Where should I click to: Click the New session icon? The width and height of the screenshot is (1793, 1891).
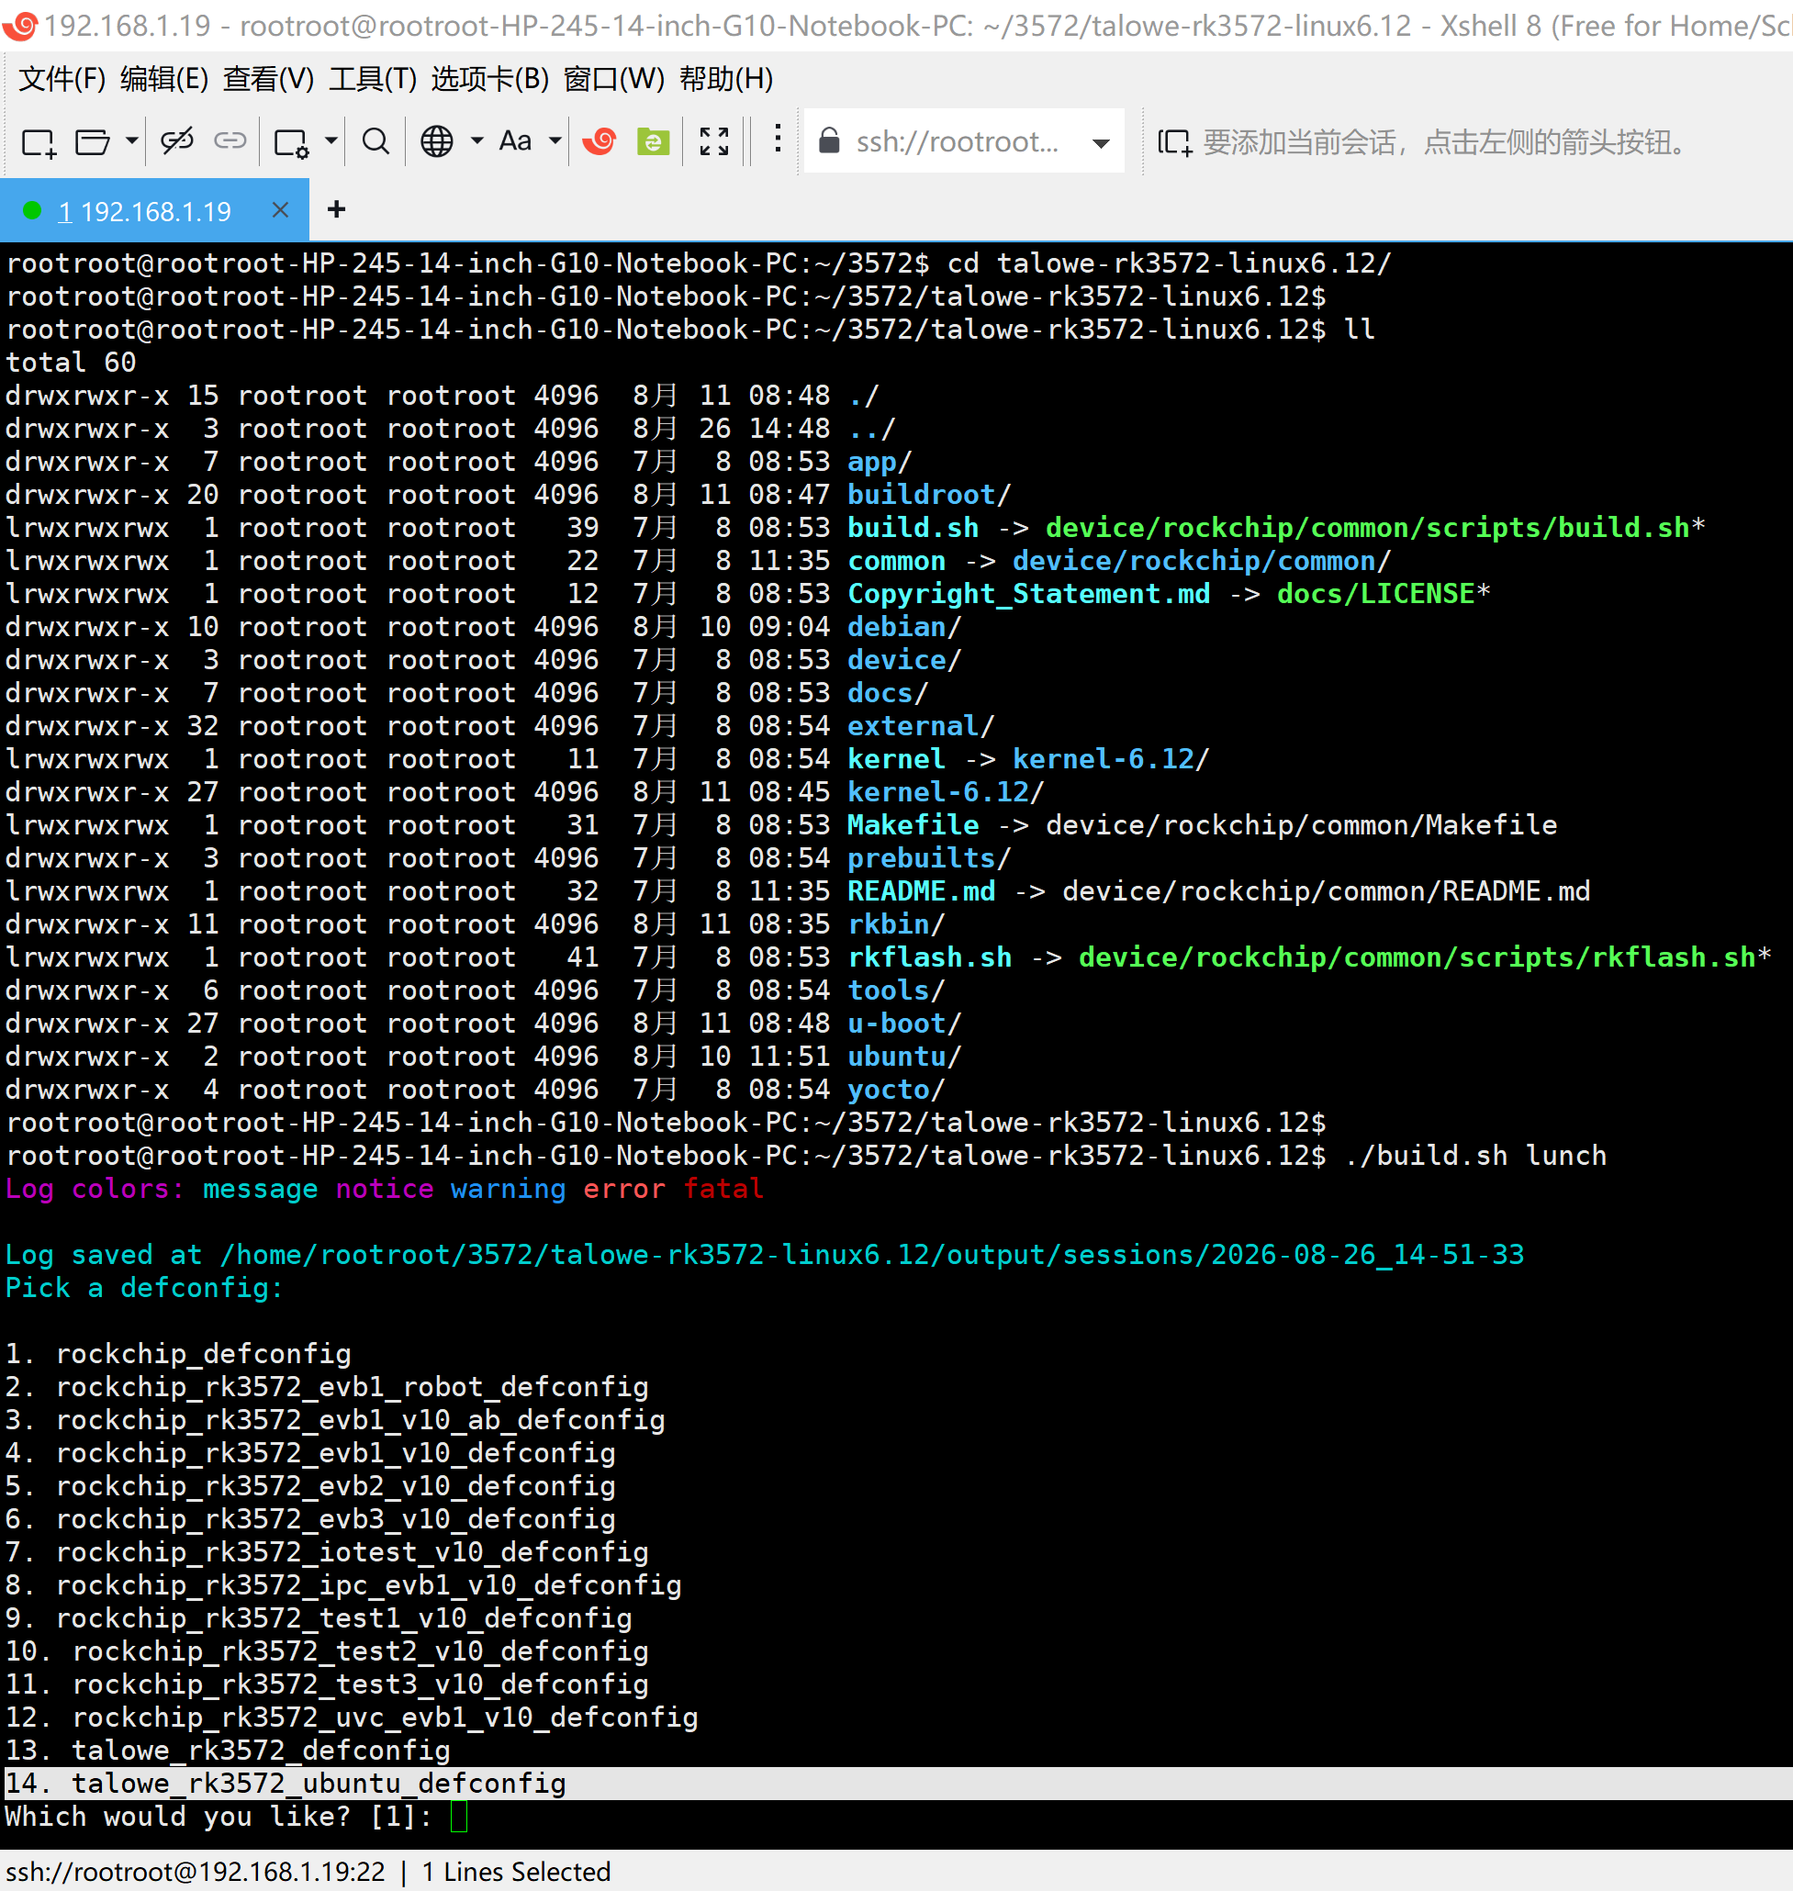(x=39, y=142)
